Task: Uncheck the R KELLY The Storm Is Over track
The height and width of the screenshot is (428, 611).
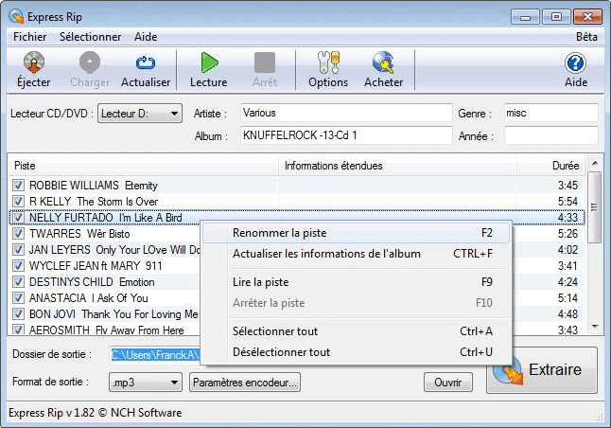Action: pos(18,201)
